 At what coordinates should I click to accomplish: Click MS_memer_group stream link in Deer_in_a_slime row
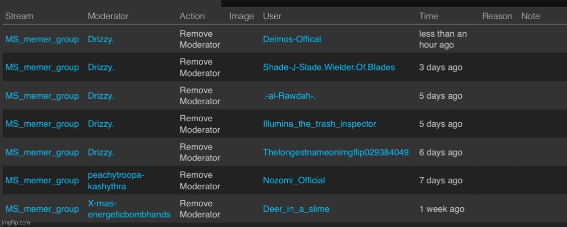pyautogui.click(x=42, y=209)
